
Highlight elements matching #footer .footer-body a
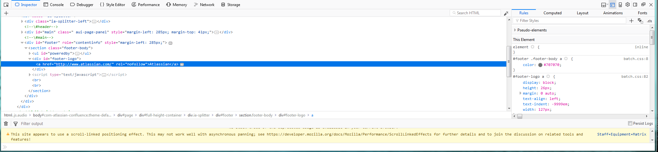[566, 59]
